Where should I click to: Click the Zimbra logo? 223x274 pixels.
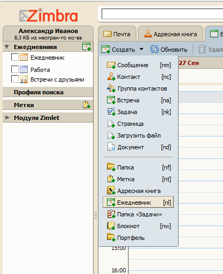pyautogui.click(x=49, y=15)
